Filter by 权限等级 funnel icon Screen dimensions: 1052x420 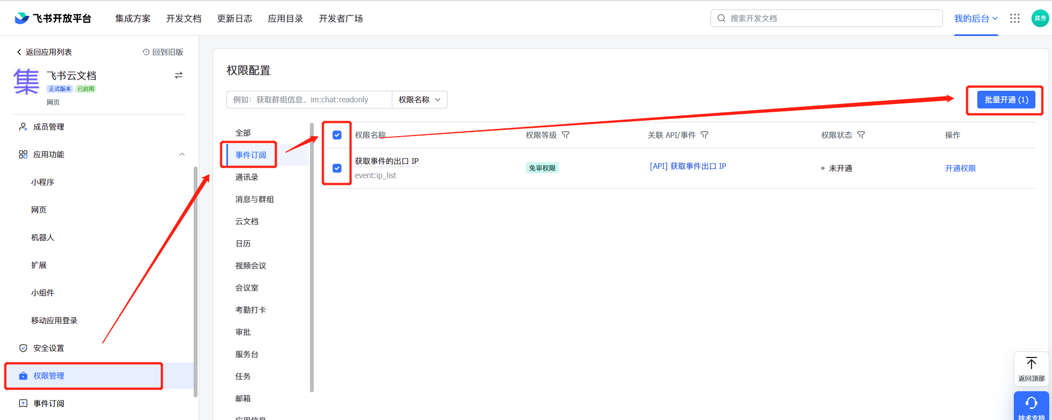566,135
